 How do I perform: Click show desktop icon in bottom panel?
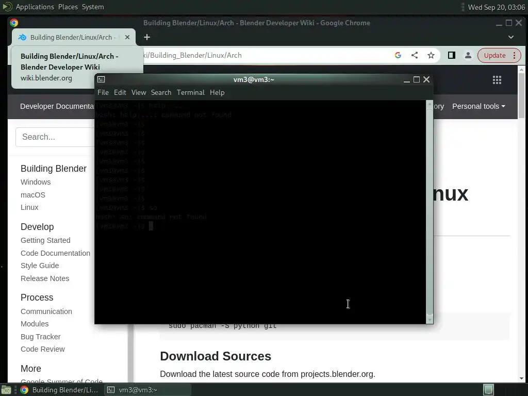tap(6, 390)
